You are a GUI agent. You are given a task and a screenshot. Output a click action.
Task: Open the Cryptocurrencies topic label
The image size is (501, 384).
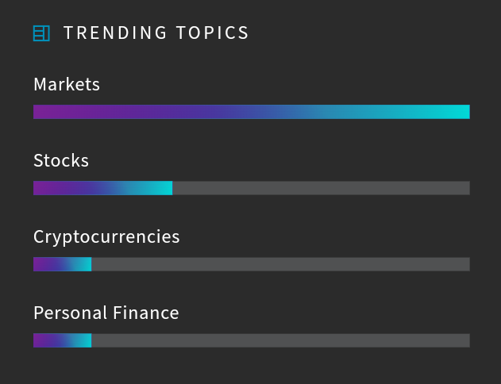coord(106,237)
